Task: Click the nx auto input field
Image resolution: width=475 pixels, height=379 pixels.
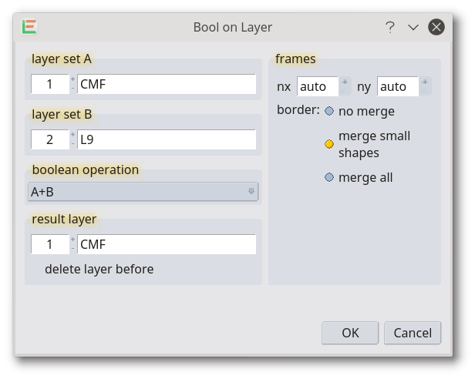Action: click(x=318, y=86)
